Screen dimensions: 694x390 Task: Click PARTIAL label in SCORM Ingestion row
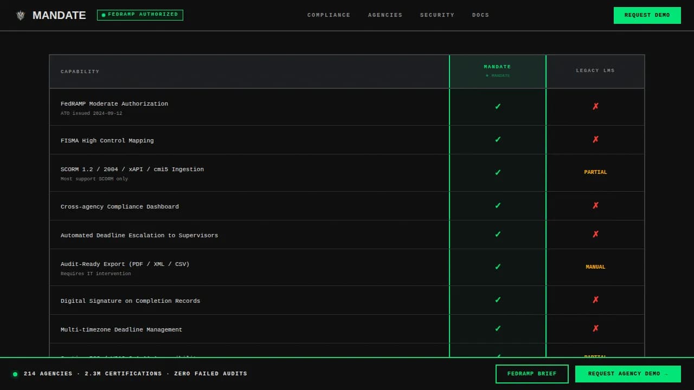pyautogui.click(x=595, y=172)
